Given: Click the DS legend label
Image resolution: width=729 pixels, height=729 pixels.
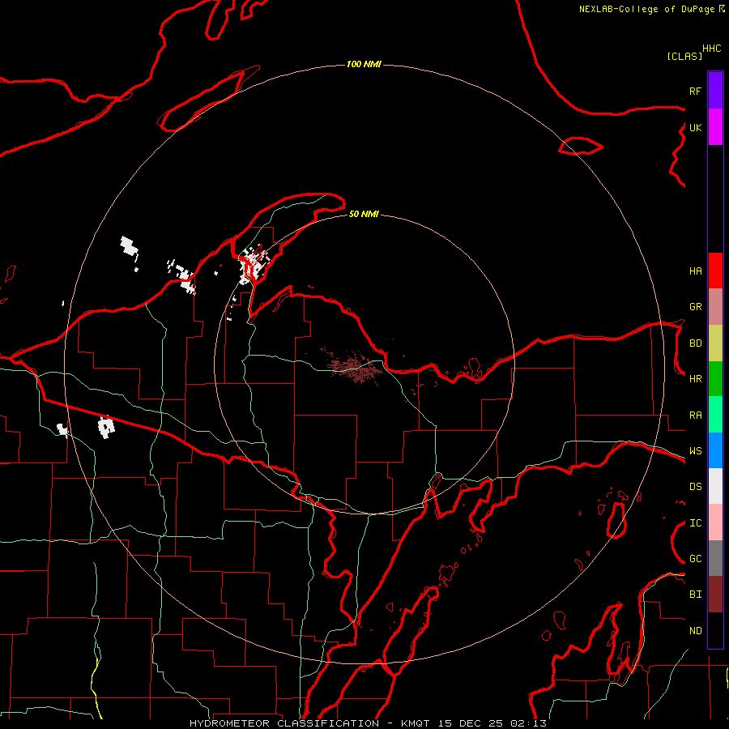Looking at the screenshot, I should tap(695, 487).
